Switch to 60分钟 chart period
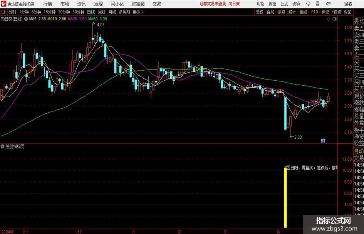The width and height of the screenshot is (364, 234). point(78,12)
